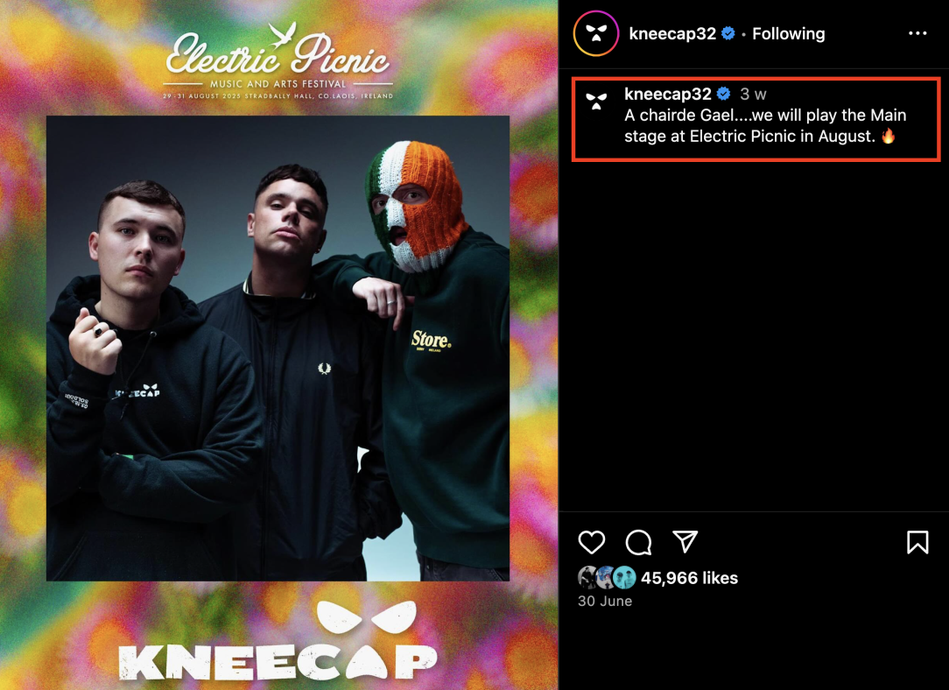Save post with the bookmark icon
The width and height of the screenshot is (949, 690).
click(917, 542)
